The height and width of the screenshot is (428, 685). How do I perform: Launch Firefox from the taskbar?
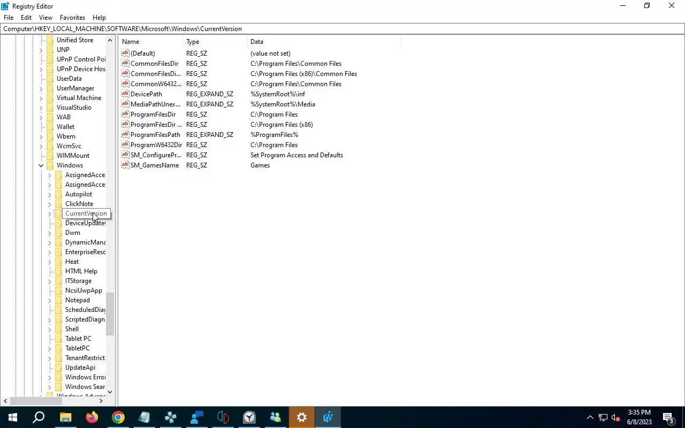coord(92,417)
